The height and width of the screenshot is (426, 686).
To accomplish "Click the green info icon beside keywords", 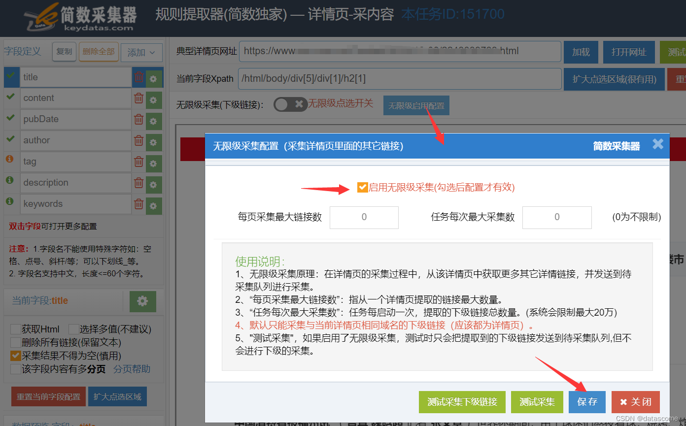I will [9, 201].
